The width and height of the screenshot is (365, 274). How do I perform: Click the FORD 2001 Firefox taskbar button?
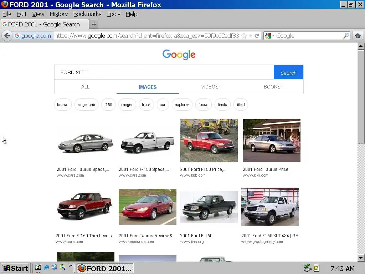[x=105, y=268]
